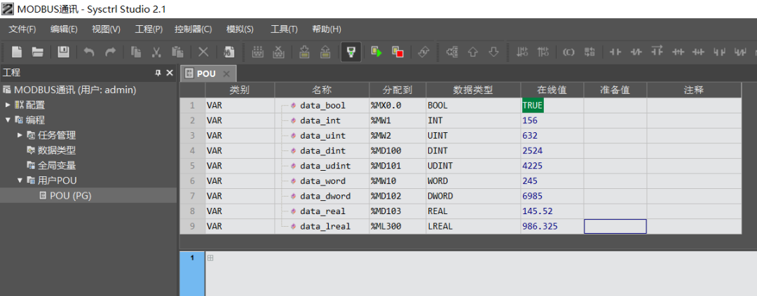The width and height of the screenshot is (757, 296).
Task: Redo the last action
Action: pyautogui.click(x=111, y=52)
